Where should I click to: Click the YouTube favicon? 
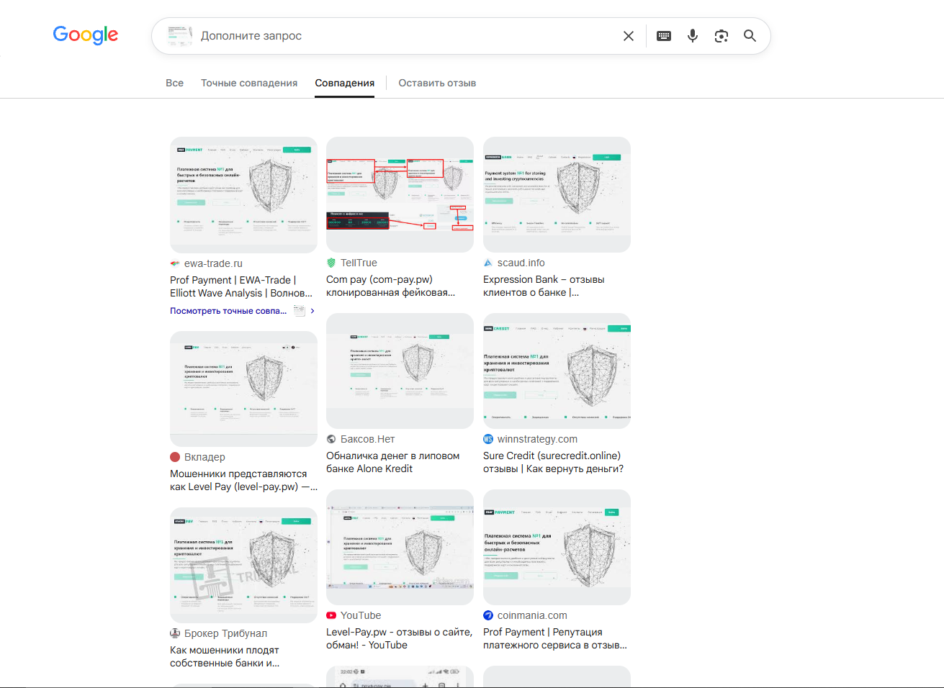331,615
